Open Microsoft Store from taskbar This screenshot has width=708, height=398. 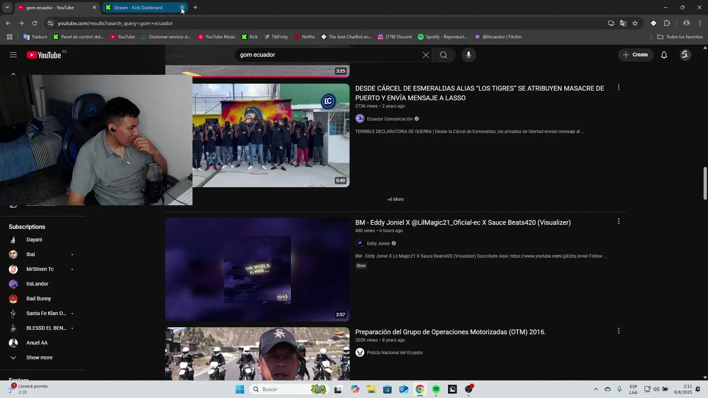pyautogui.click(x=387, y=389)
